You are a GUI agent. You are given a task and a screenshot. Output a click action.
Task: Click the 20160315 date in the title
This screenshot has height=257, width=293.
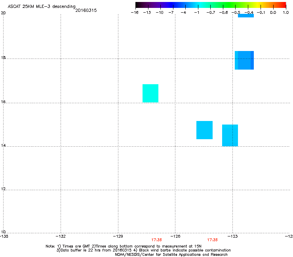pos(86,10)
